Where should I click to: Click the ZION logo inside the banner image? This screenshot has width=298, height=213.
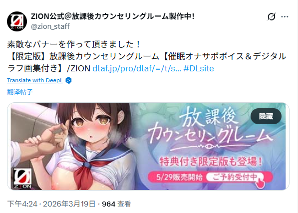(22, 179)
